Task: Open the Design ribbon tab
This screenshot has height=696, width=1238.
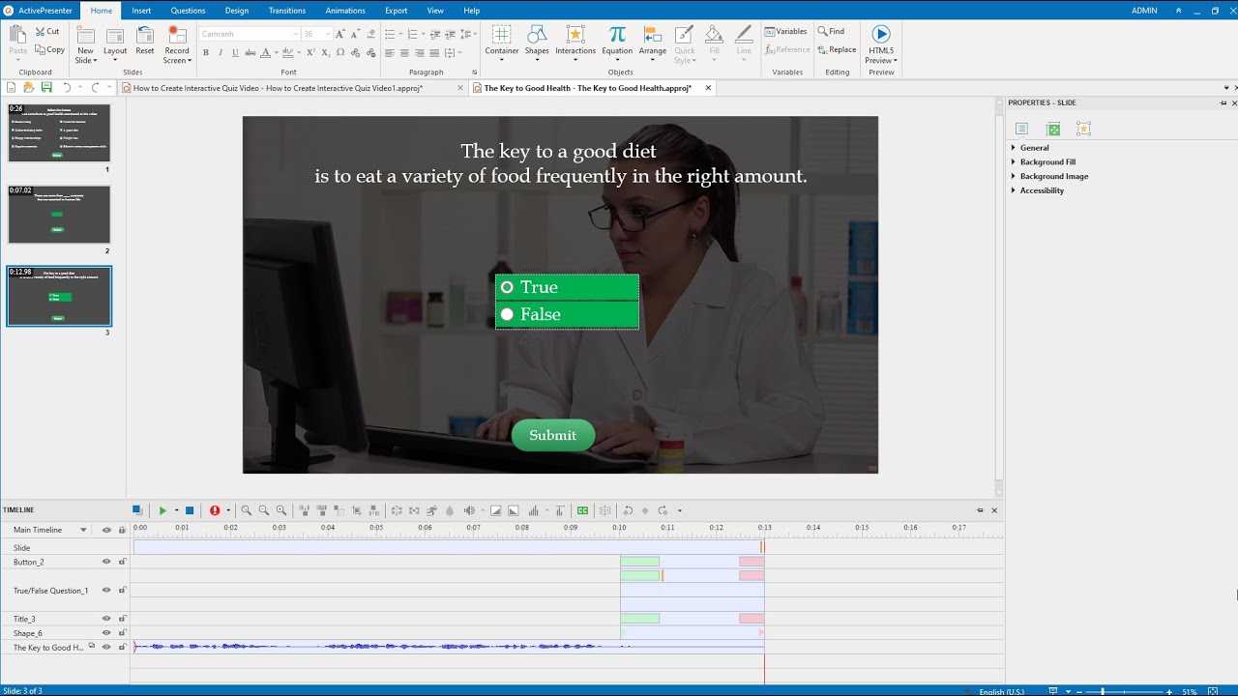Action: coord(237,11)
